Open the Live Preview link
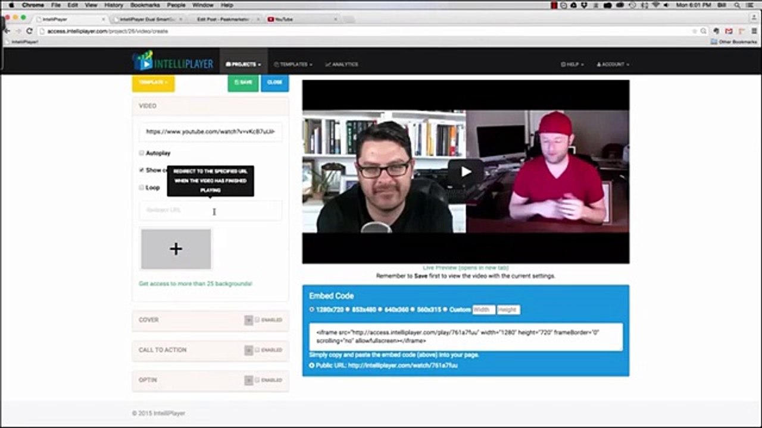Viewport: 762px width, 428px height. tap(466, 268)
